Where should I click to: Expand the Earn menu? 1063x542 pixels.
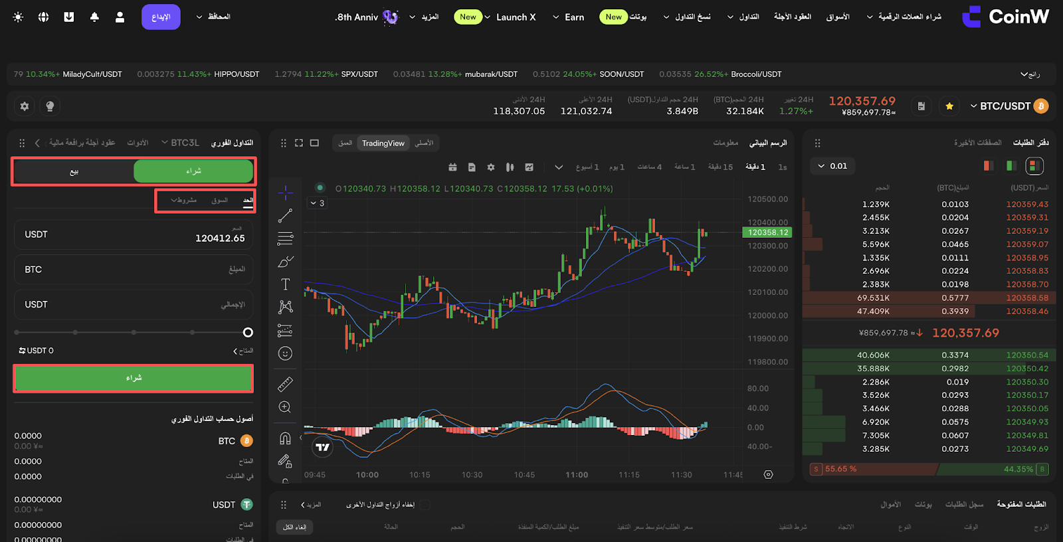coord(569,17)
